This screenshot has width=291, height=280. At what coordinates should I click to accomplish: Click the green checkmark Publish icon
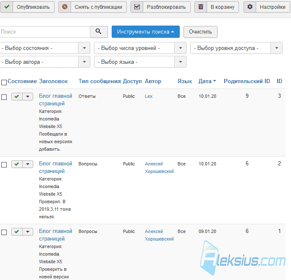click(7, 7)
